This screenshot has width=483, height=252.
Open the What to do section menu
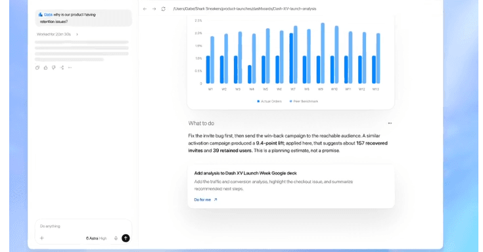390,123
